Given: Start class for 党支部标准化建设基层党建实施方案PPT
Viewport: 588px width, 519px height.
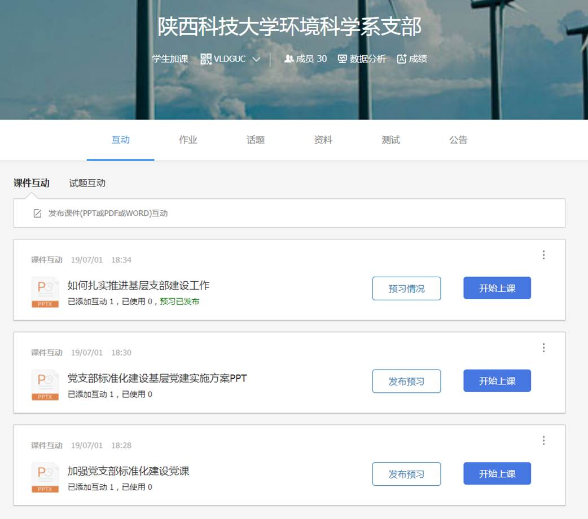Looking at the screenshot, I should tap(497, 381).
